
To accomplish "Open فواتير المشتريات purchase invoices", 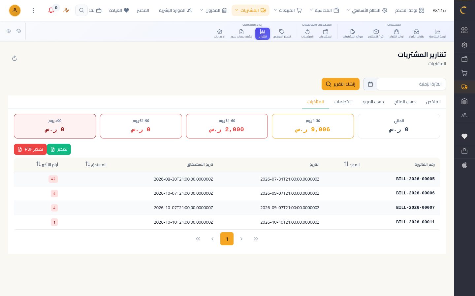I will pyautogui.click(x=353, y=34).
